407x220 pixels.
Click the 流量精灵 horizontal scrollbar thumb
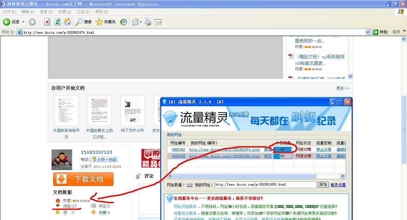(245, 176)
